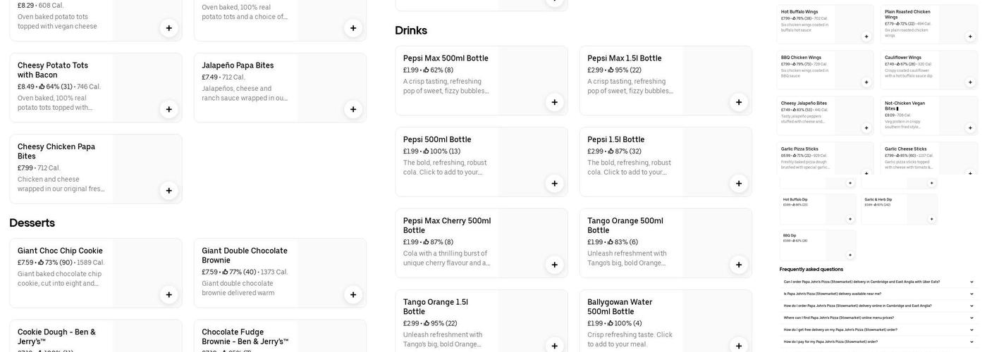987x352 pixels.
Task: Open Giant Double Chocolate Brownie title
Action: [x=245, y=256]
